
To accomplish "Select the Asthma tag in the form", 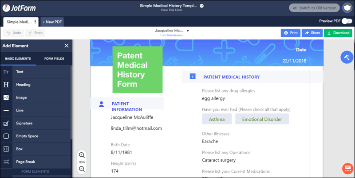I will [217, 119].
